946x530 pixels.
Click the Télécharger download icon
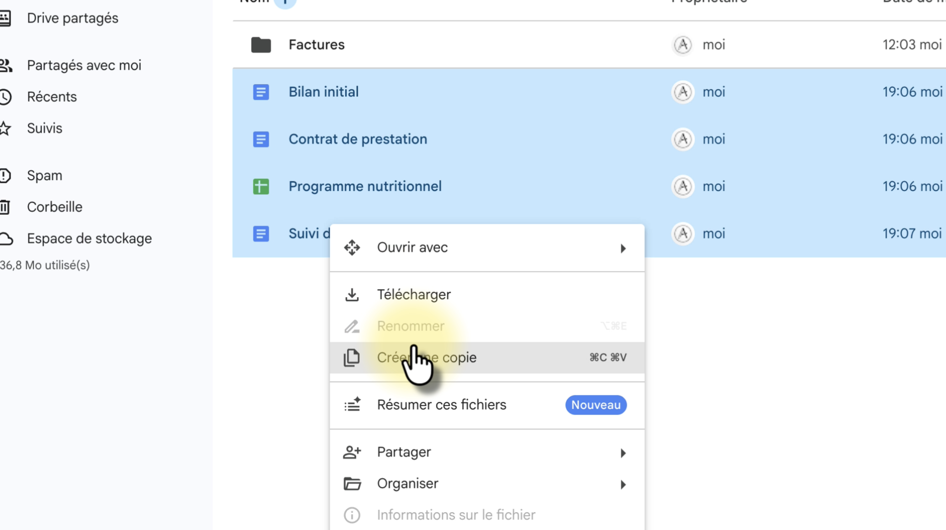[x=352, y=294]
